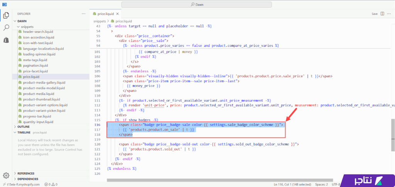The width and height of the screenshot is (395, 187).
Task: Open the Search view in activity bar
Action: coord(6,28)
